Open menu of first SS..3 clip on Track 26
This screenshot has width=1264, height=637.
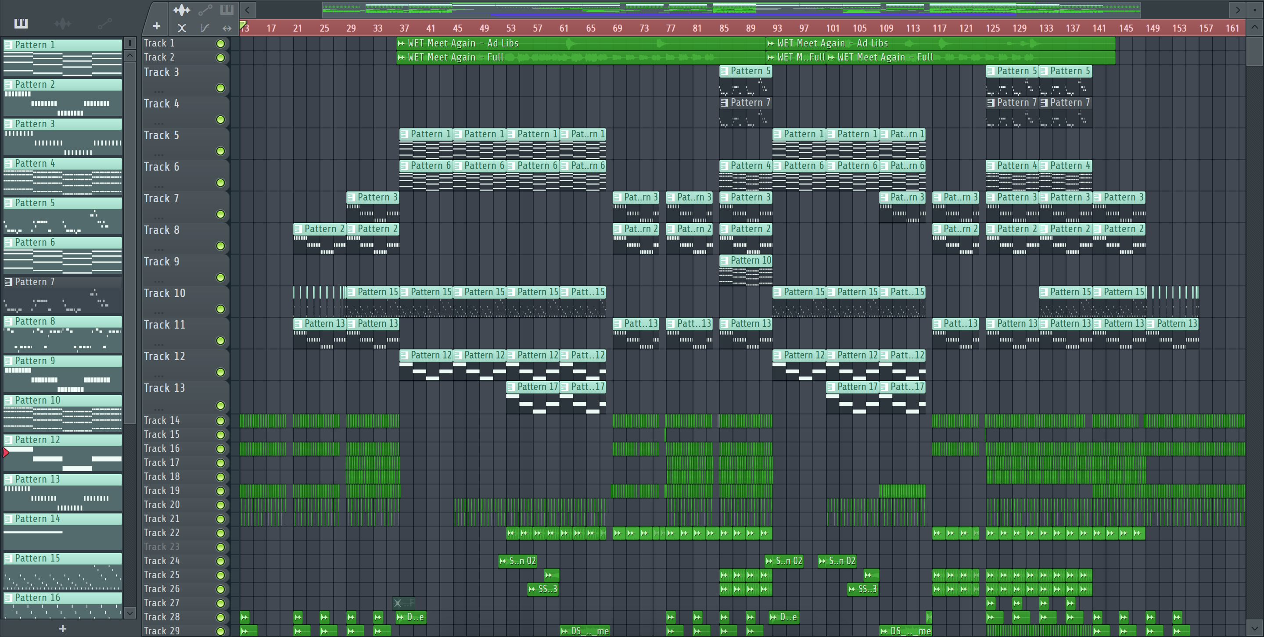tap(532, 589)
